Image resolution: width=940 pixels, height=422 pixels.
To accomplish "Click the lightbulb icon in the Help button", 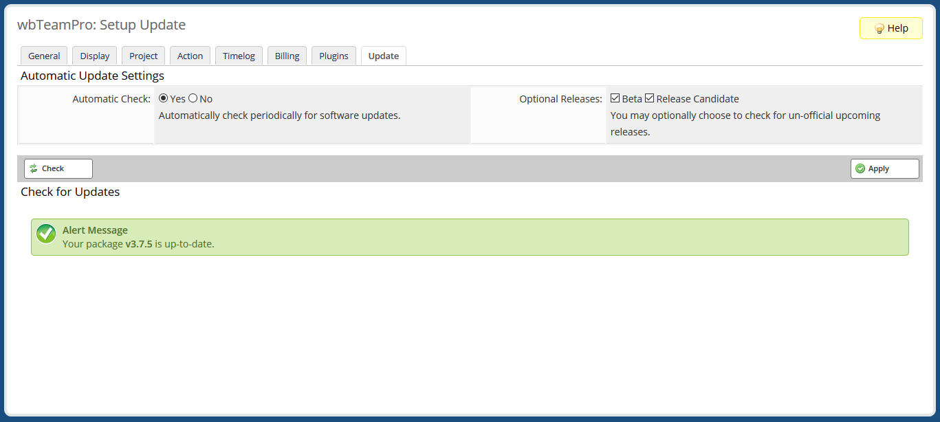I will tap(879, 28).
